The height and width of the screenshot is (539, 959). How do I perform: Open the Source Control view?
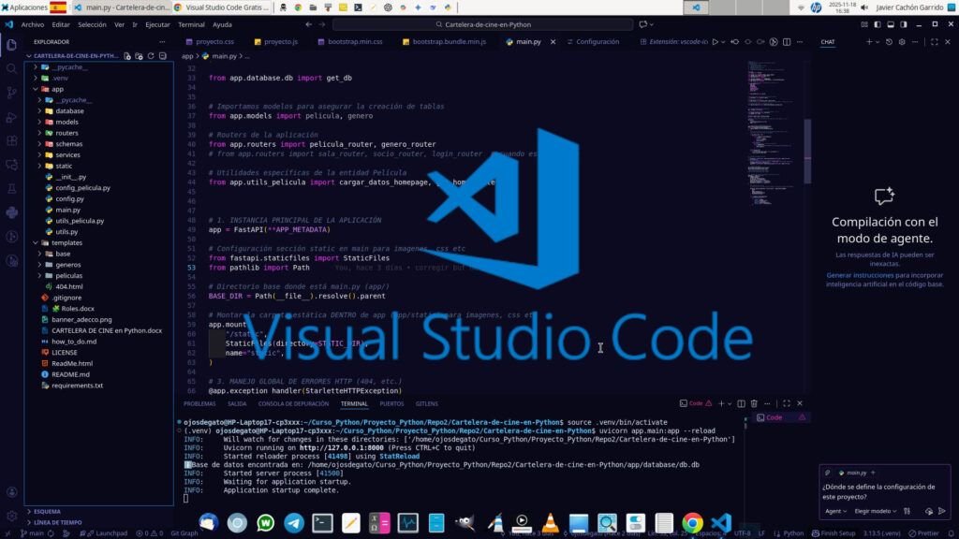pyautogui.click(x=11, y=93)
